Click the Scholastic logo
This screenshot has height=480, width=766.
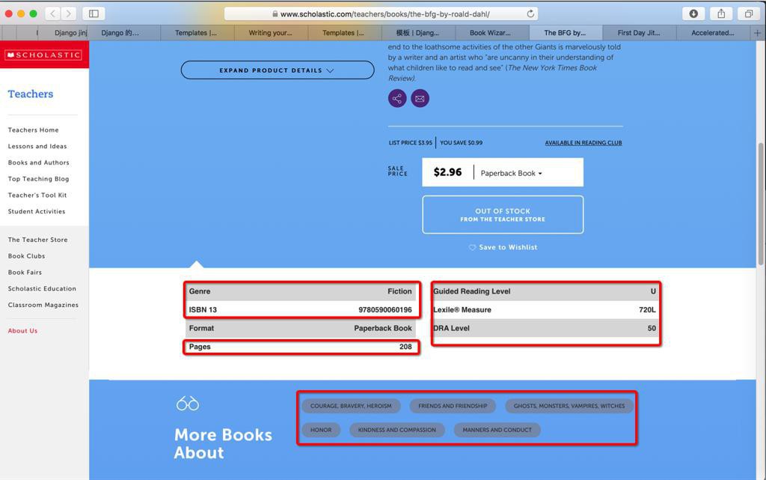click(44, 55)
